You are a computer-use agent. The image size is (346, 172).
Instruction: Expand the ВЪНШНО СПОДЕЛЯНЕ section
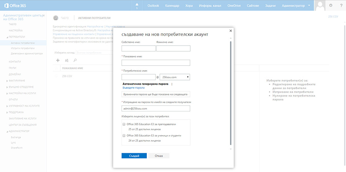click(7, 87)
